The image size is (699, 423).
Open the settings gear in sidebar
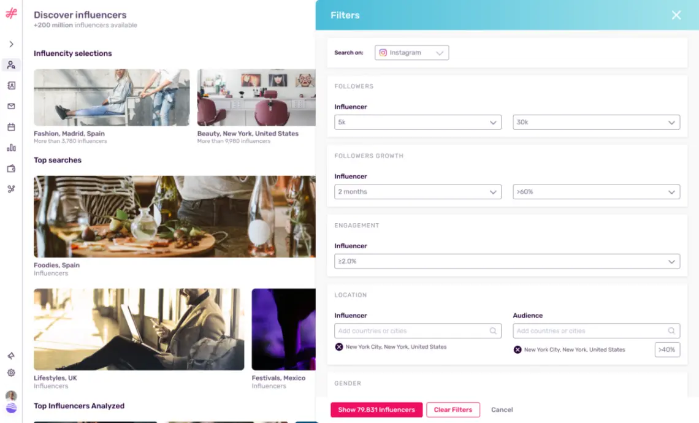pos(11,373)
